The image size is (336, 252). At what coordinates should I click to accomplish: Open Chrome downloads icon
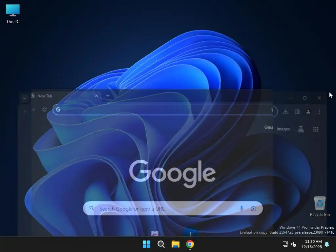coord(286,112)
